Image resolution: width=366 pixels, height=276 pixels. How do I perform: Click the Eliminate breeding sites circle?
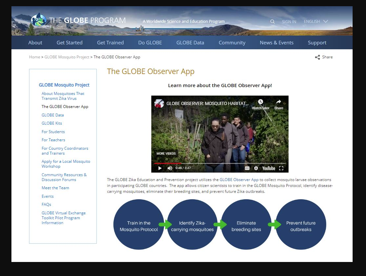point(246,224)
